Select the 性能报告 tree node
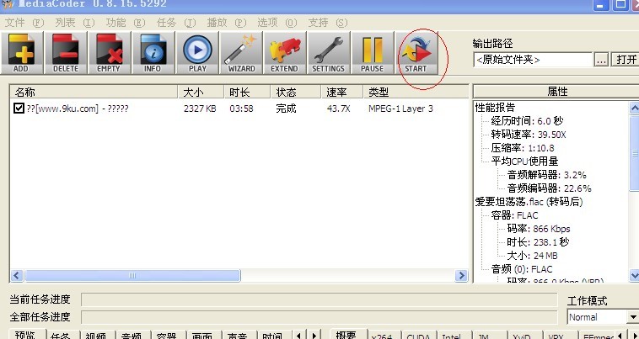This screenshot has width=639, height=339. (495, 108)
